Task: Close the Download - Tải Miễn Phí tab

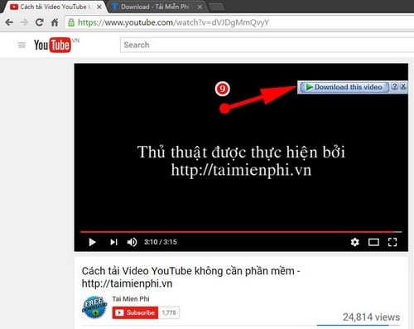Action: click(200, 7)
